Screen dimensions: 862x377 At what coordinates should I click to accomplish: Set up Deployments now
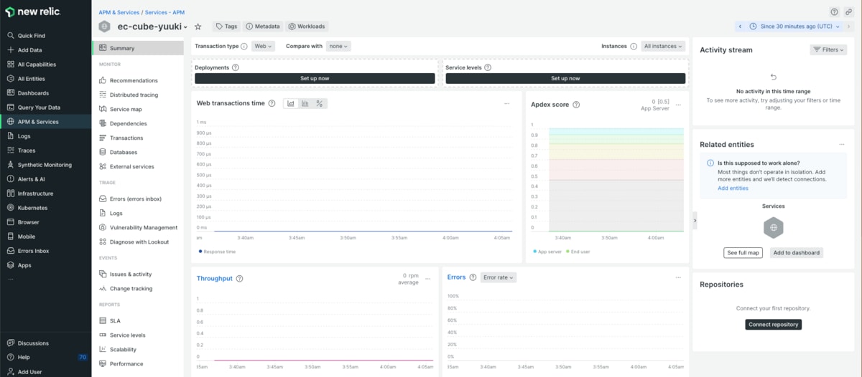point(315,78)
